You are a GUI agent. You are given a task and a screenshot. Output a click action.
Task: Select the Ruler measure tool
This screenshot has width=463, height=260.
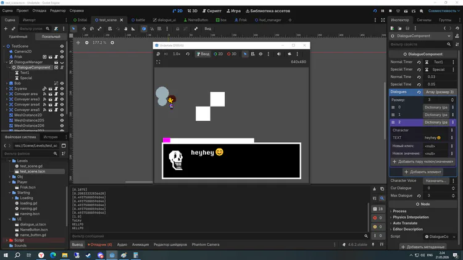pyautogui.click(x=133, y=28)
